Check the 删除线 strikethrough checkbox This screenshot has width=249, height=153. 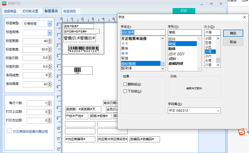click(x=125, y=84)
